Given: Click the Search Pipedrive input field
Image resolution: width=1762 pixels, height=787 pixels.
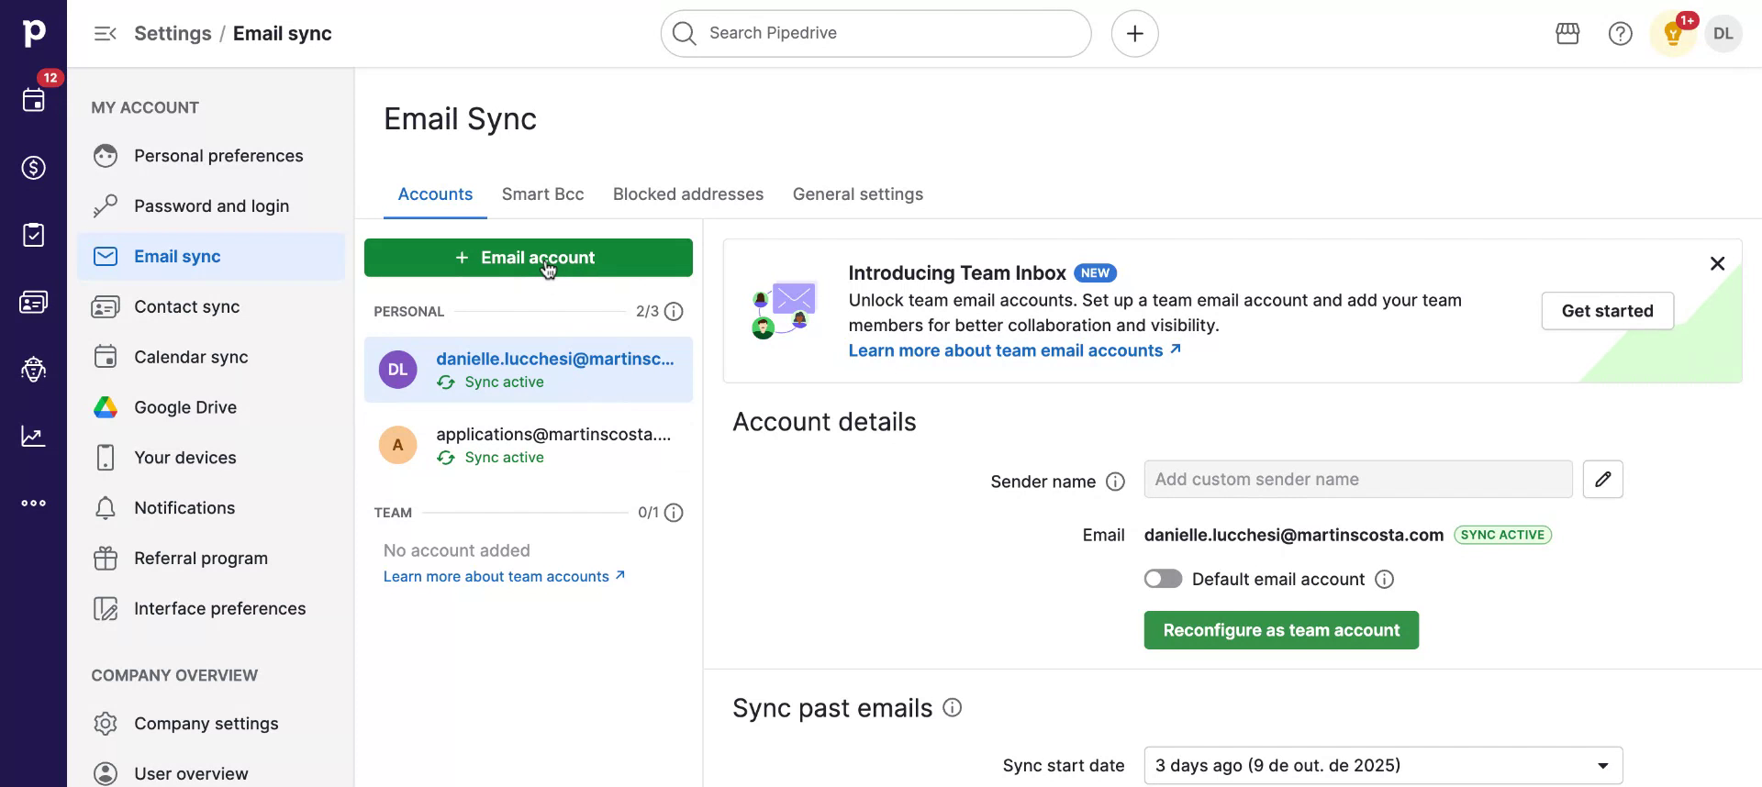Looking at the screenshot, I should [x=875, y=34].
